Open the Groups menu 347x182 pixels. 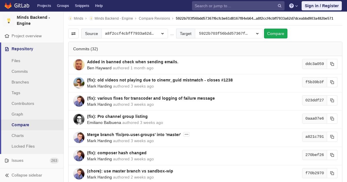pos(63,6)
